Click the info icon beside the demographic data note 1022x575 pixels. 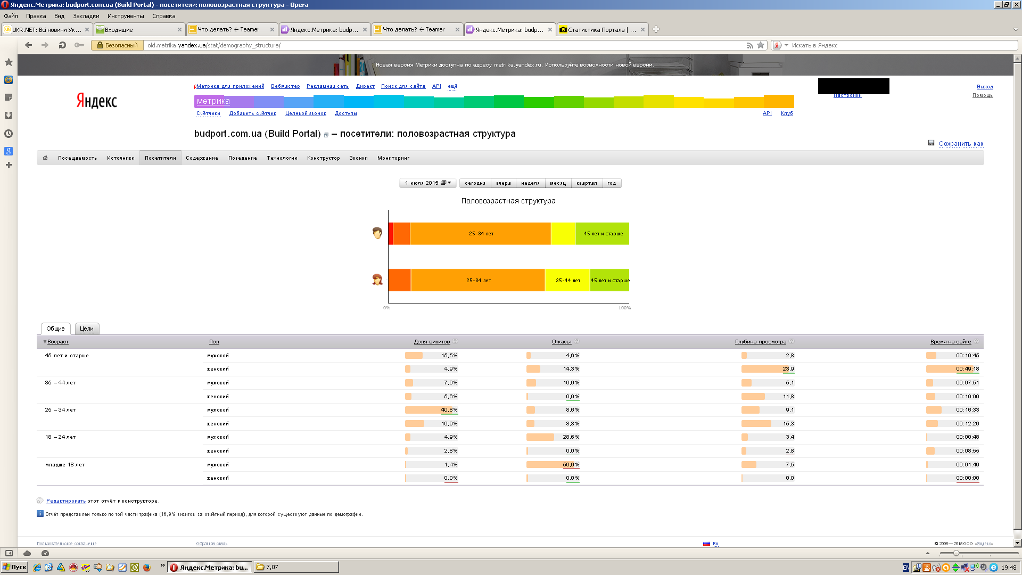[40, 514]
